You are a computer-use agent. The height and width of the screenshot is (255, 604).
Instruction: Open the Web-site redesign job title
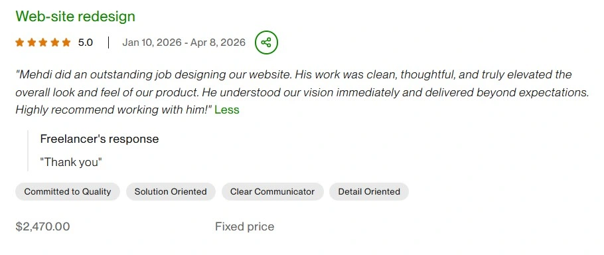pyautogui.click(x=76, y=17)
